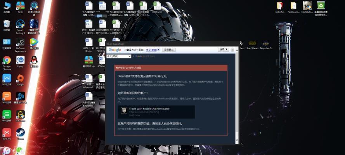The image size is (345, 155).
Task: Click the red account alert header bar
Action: pyautogui.click(x=171, y=68)
